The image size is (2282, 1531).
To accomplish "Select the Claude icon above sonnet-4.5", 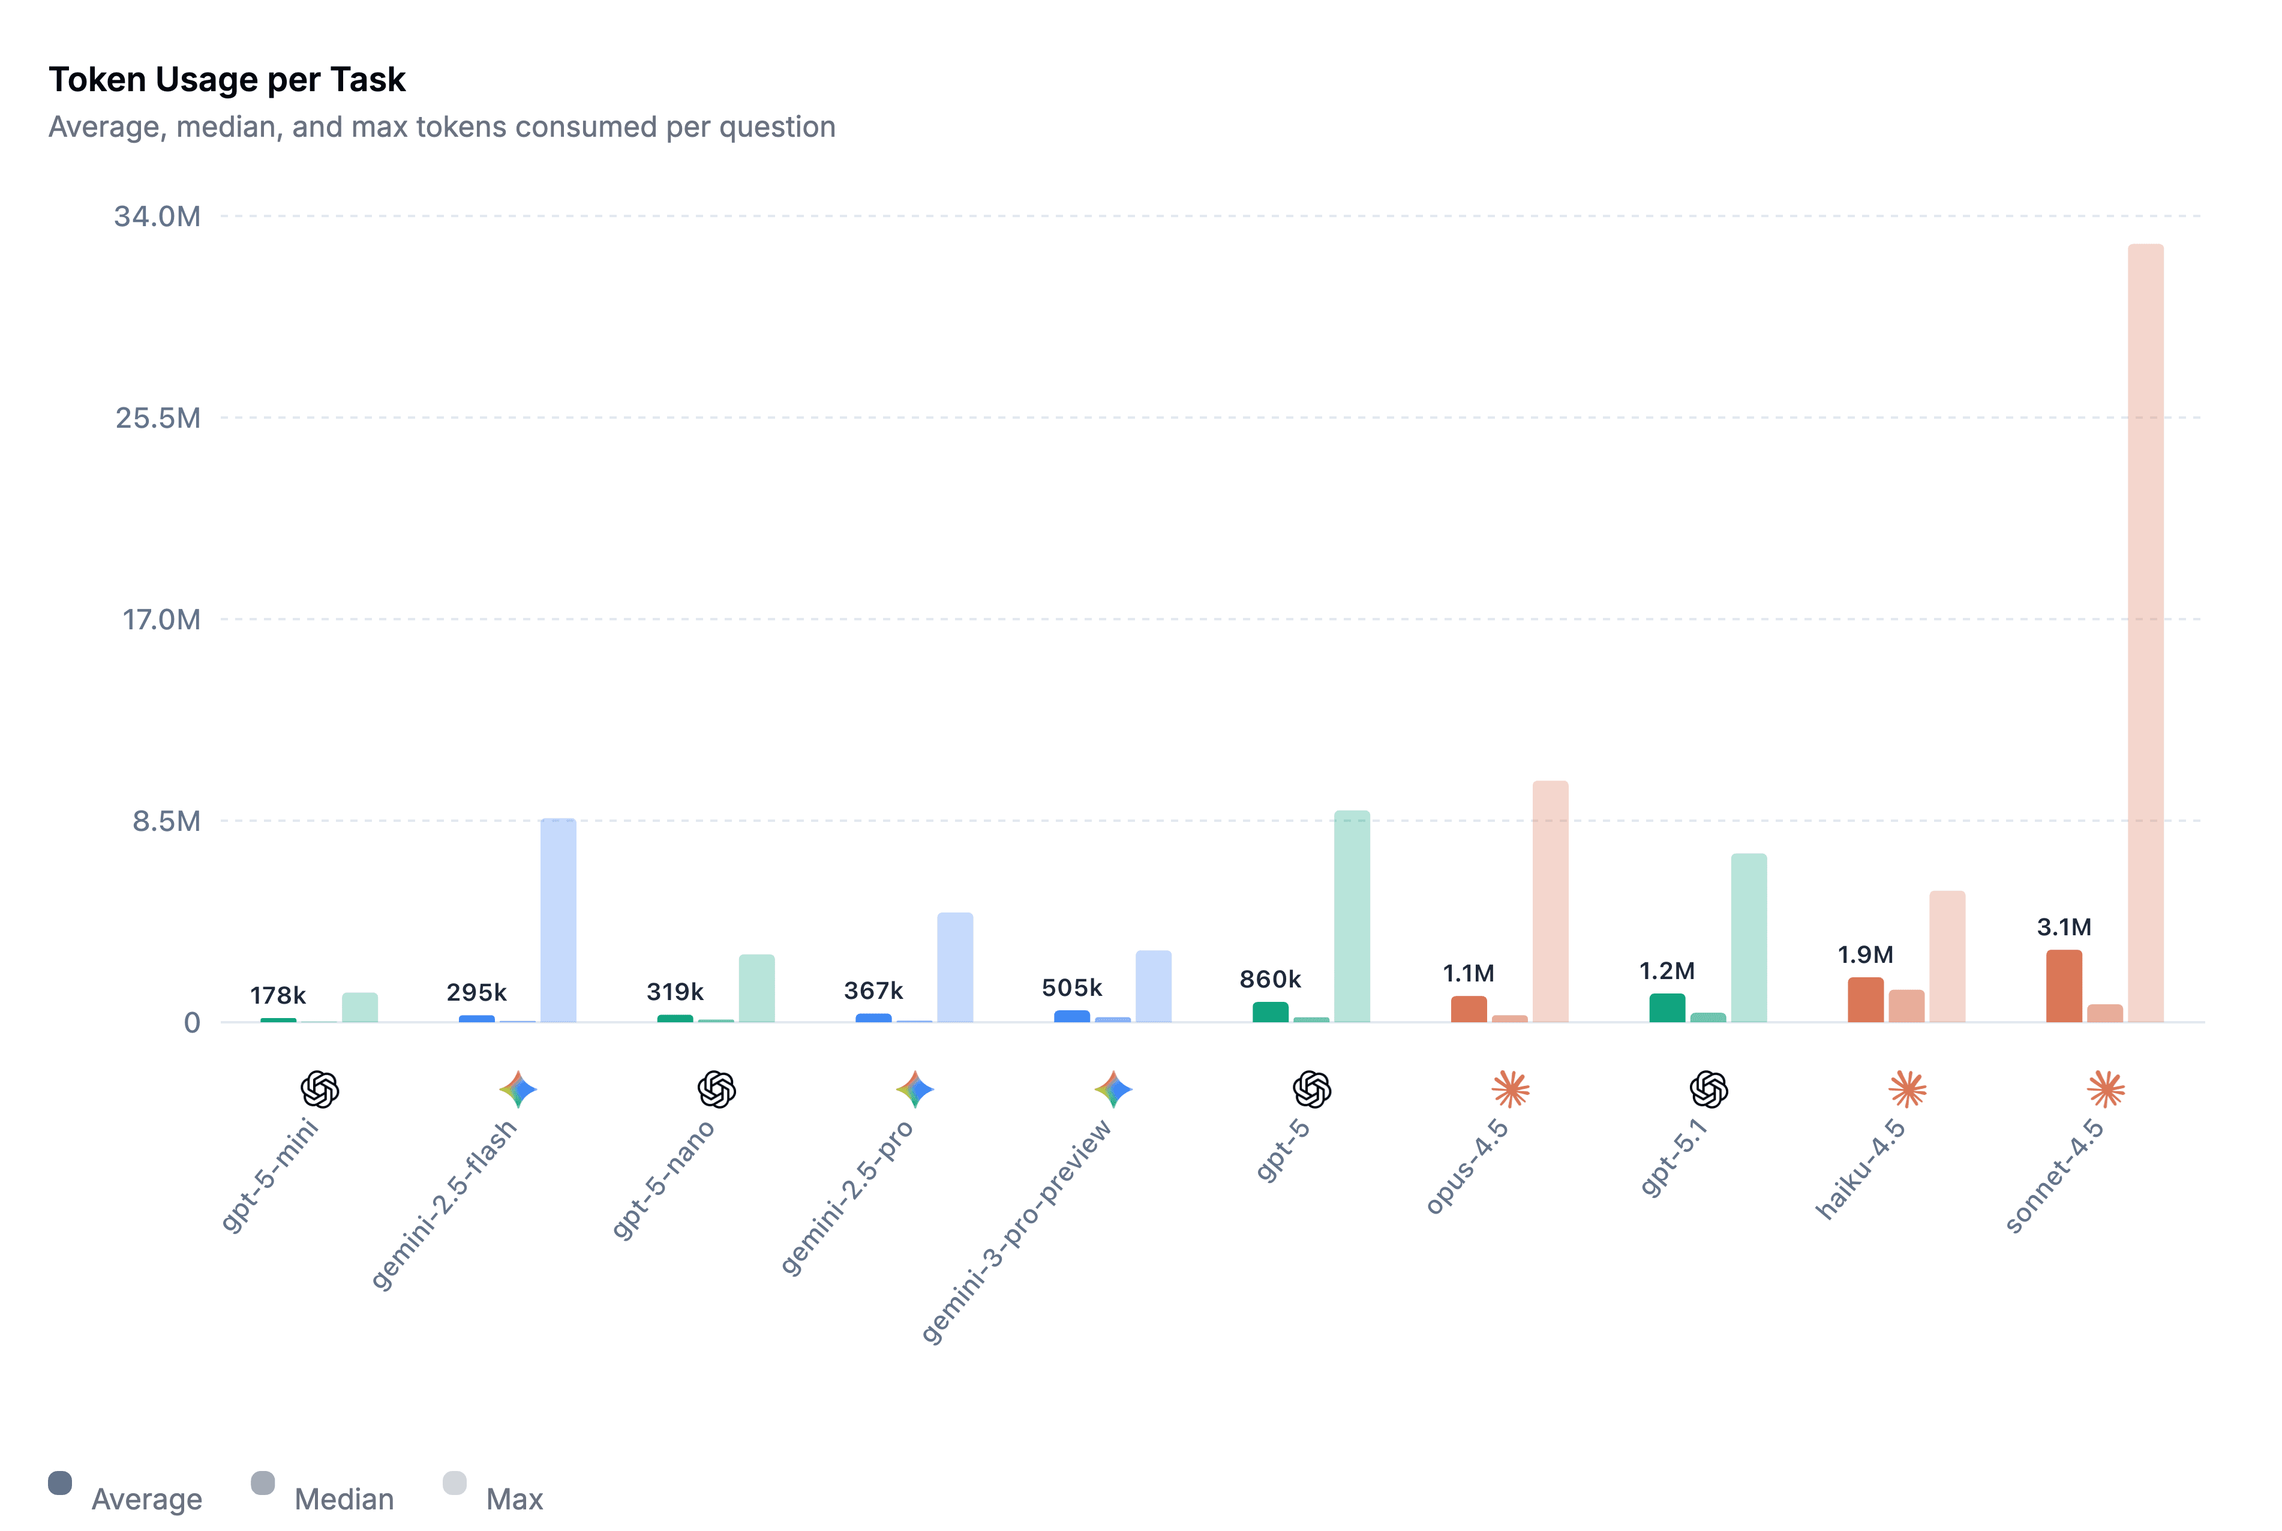I will point(2105,1089).
